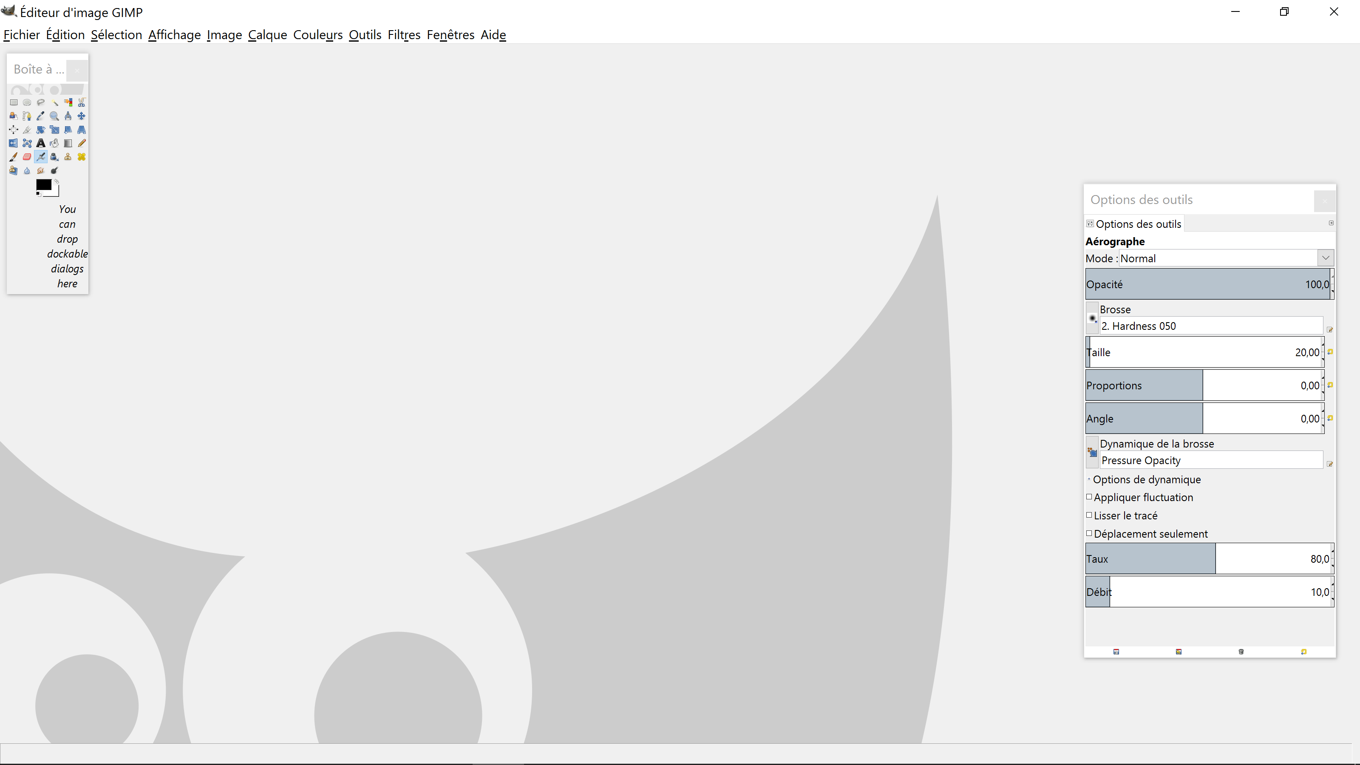Select the Bucket Fill tool
Viewport: 1360px width, 765px height.
pyautogui.click(x=54, y=143)
